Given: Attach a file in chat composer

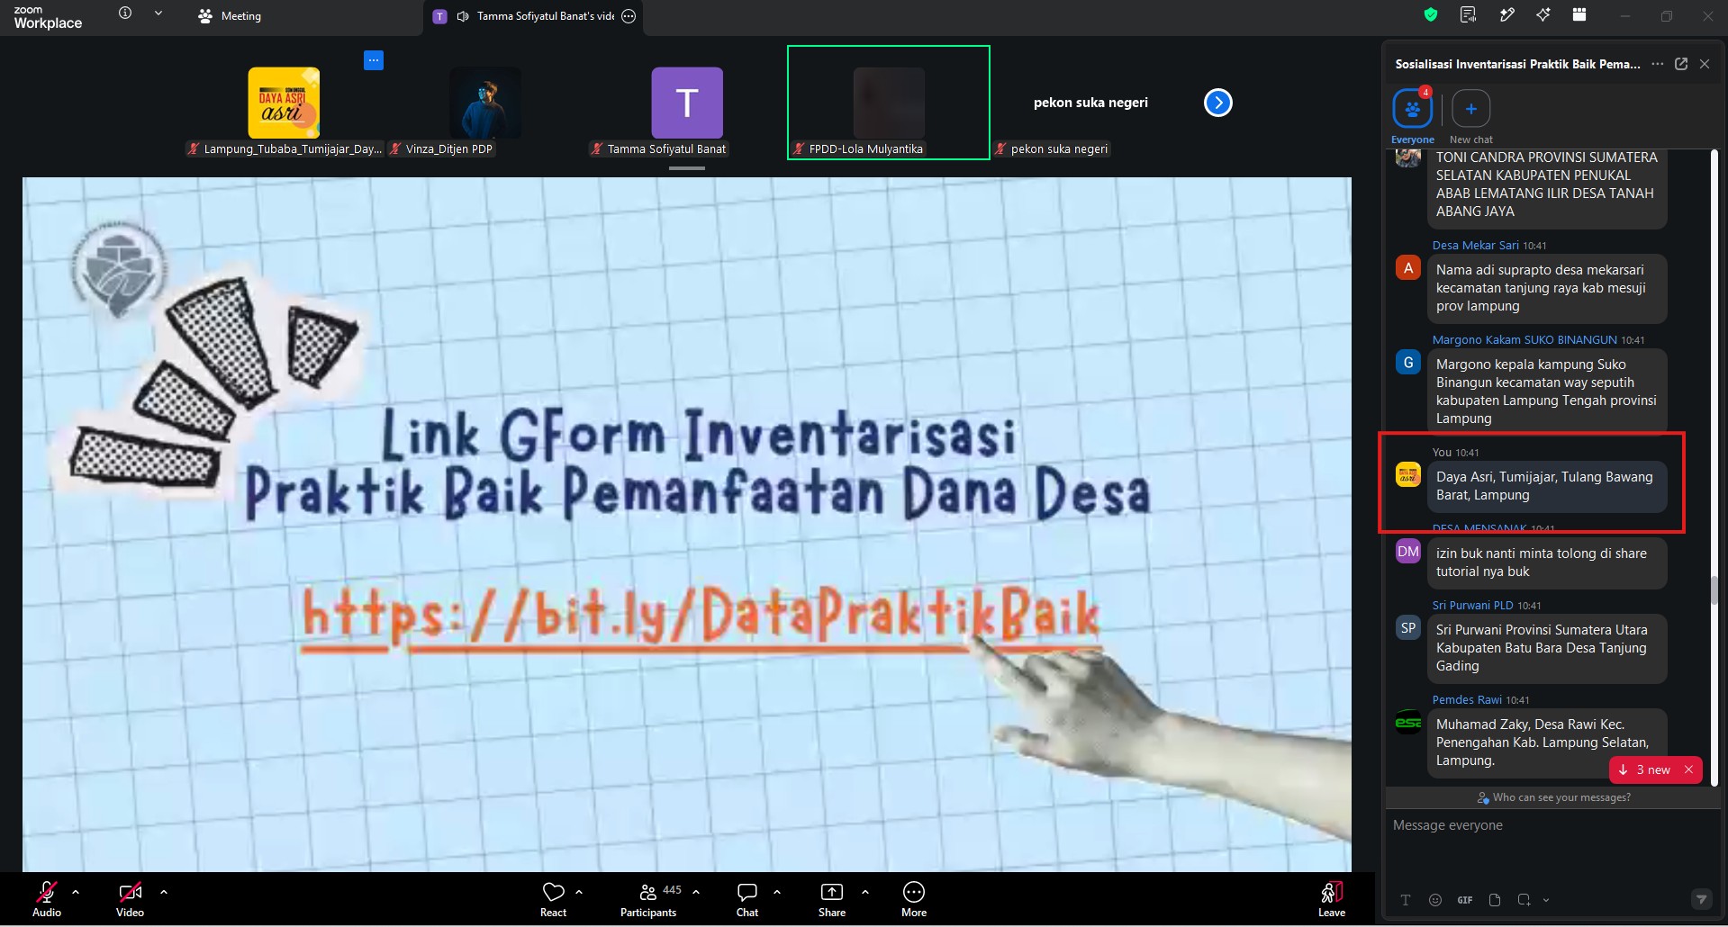Looking at the screenshot, I should pos(1495,900).
